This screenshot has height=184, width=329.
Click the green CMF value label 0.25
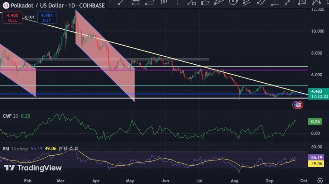[315, 121]
